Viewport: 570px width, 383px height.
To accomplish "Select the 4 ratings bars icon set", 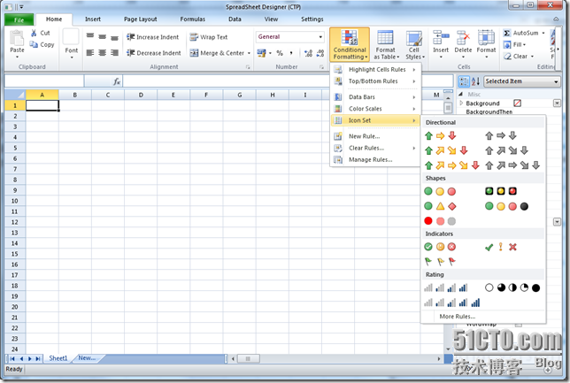I will 446,287.
